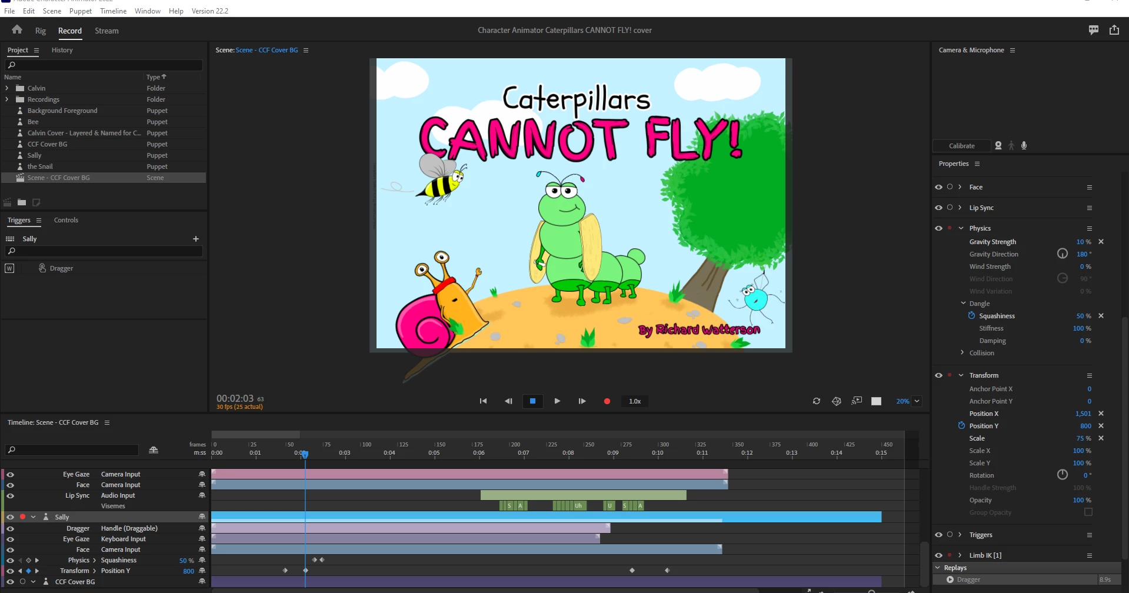Screen dimensions: 1129x593
Task: Click the W key trigger box
Action: (x=9, y=268)
